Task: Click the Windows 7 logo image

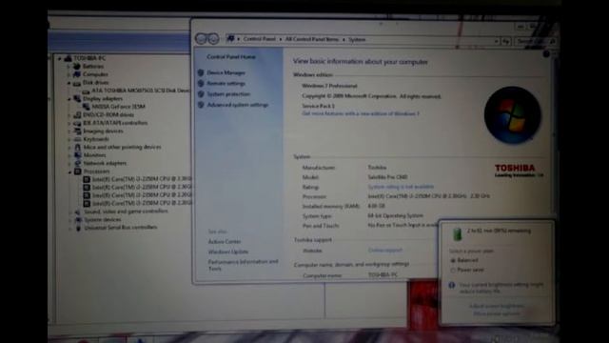Action: [x=512, y=115]
